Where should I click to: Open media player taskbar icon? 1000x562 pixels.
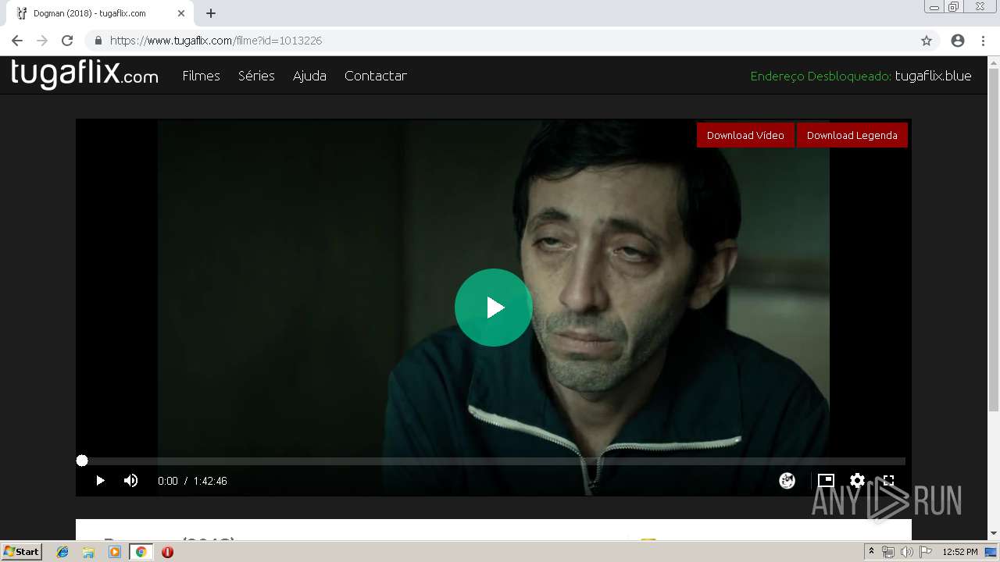[115, 552]
